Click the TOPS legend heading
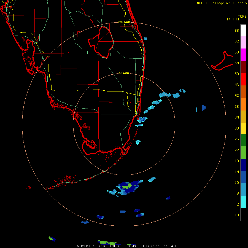The width and height of the screenshot is (248, 248). [242, 17]
